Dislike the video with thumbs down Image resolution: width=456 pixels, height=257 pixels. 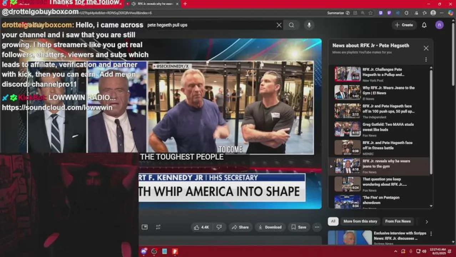(219, 227)
